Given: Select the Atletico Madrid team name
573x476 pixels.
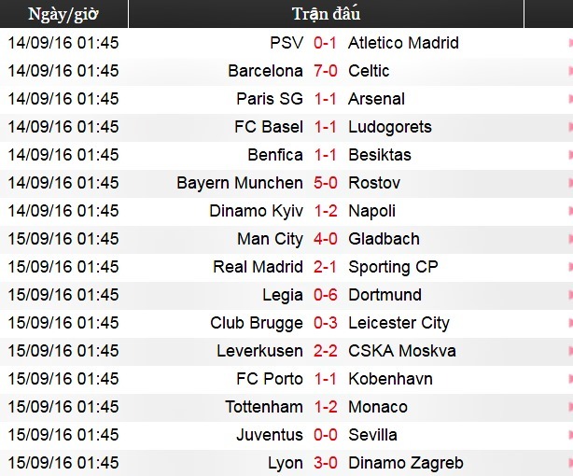Looking at the screenshot, I should (403, 43).
